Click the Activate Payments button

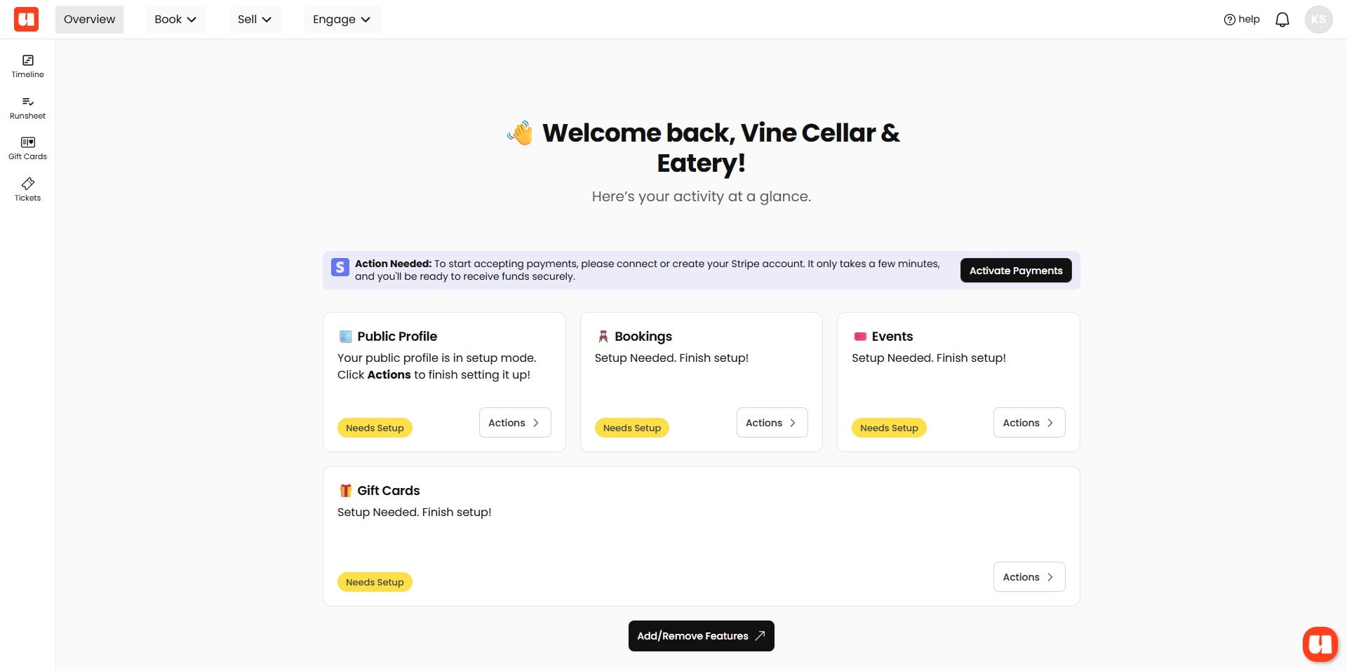(1015, 271)
